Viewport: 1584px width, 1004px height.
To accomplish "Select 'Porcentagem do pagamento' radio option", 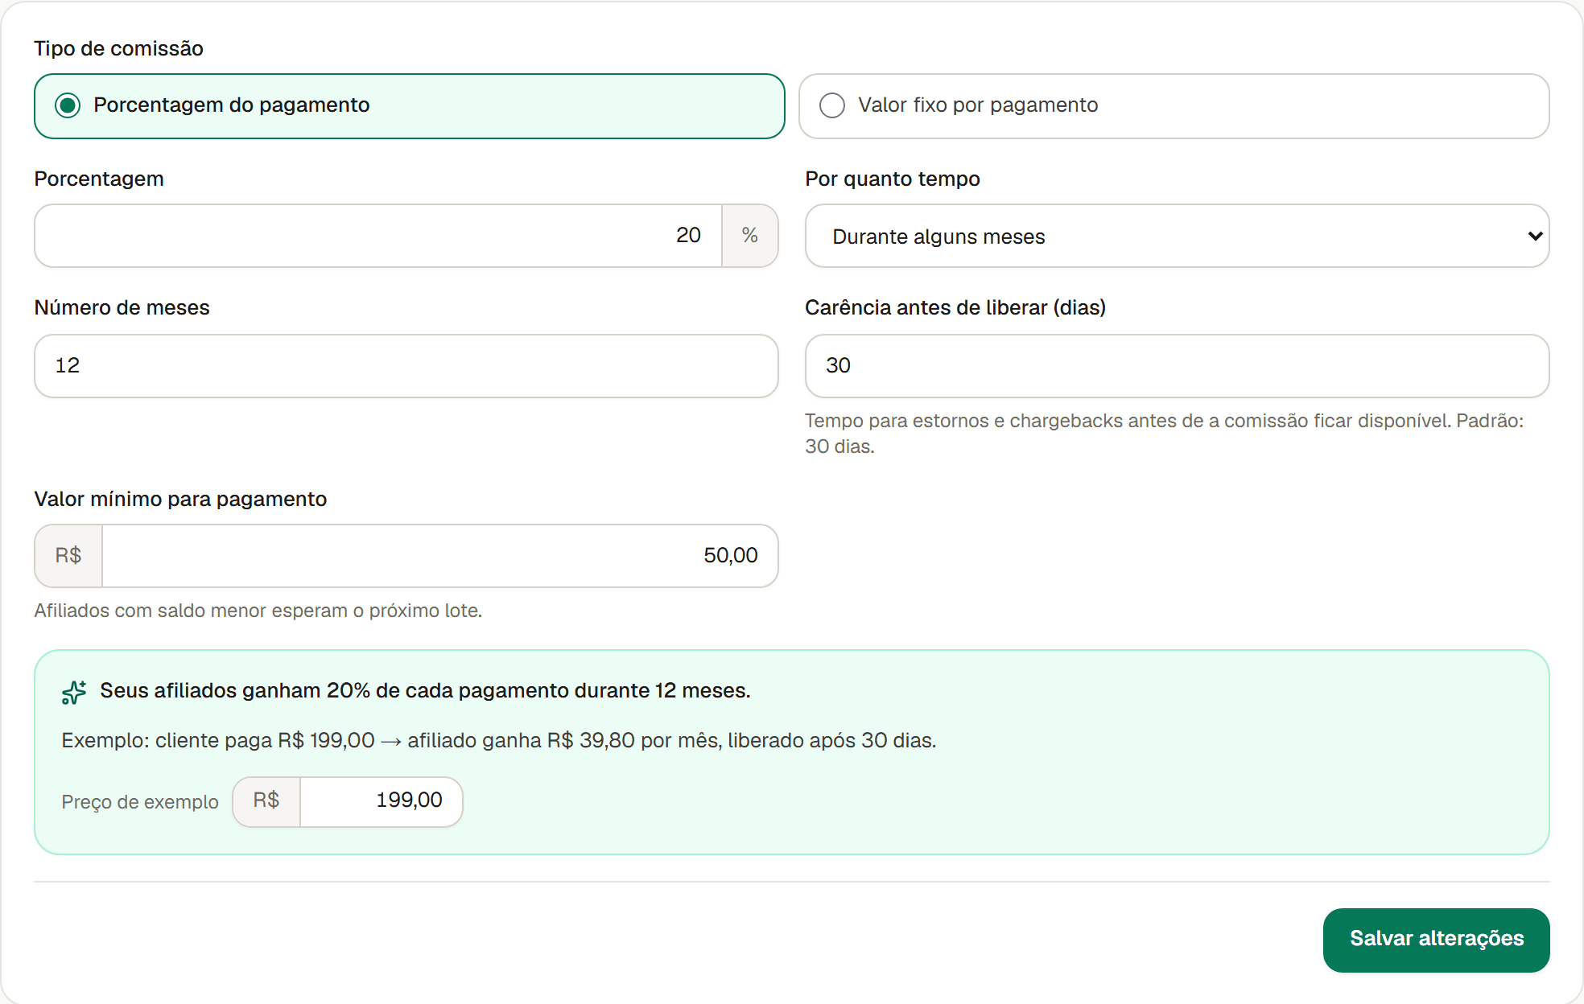I will tap(409, 106).
